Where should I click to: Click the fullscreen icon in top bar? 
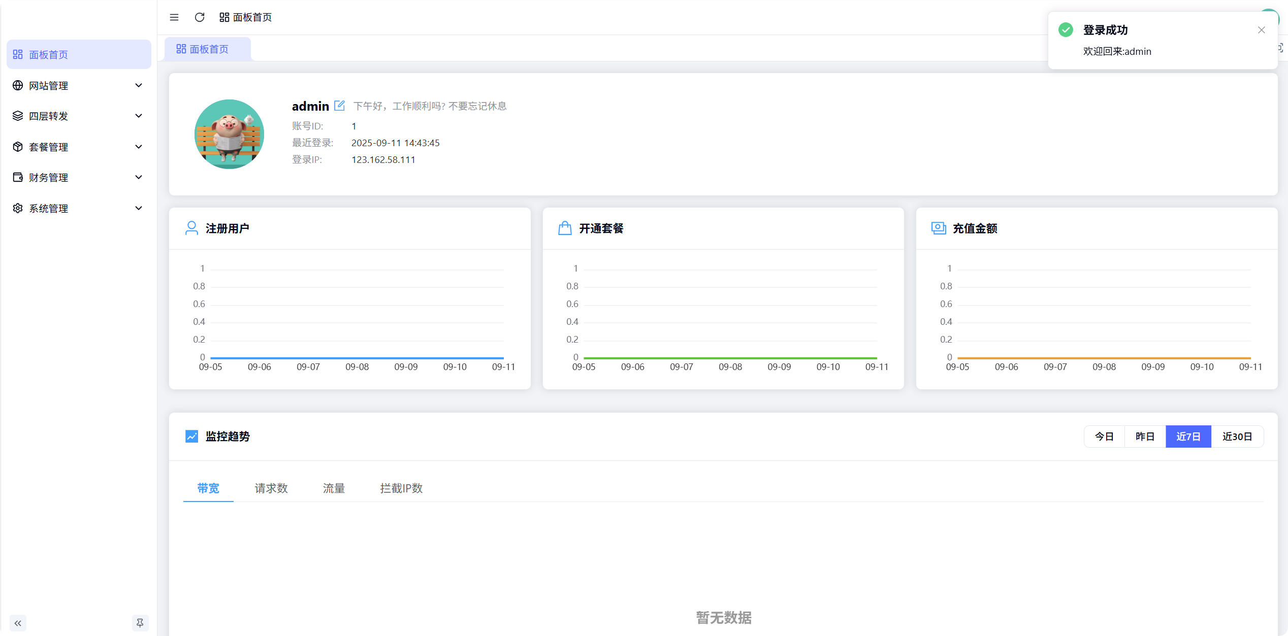pyautogui.click(x=1280, y=49)
